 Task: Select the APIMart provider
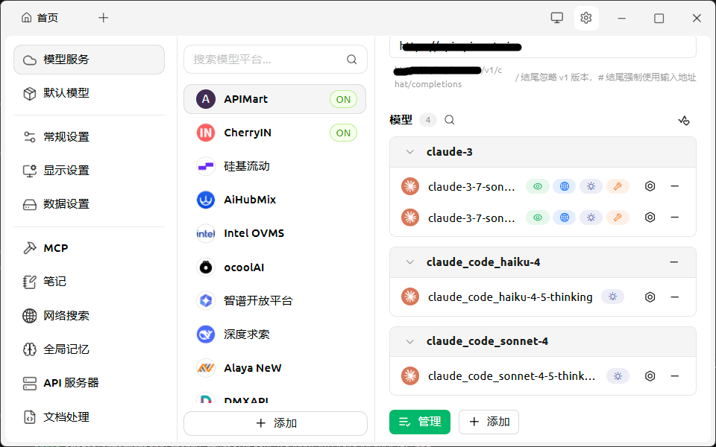click(275, 99)
